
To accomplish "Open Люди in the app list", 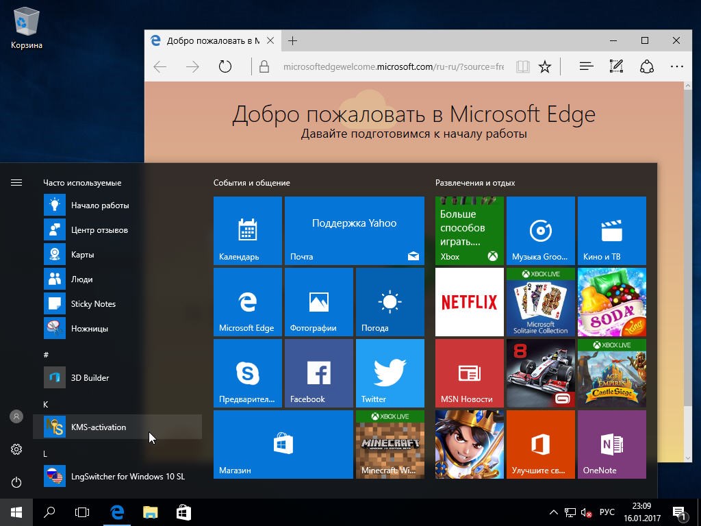I will click(x=118, y=279).
